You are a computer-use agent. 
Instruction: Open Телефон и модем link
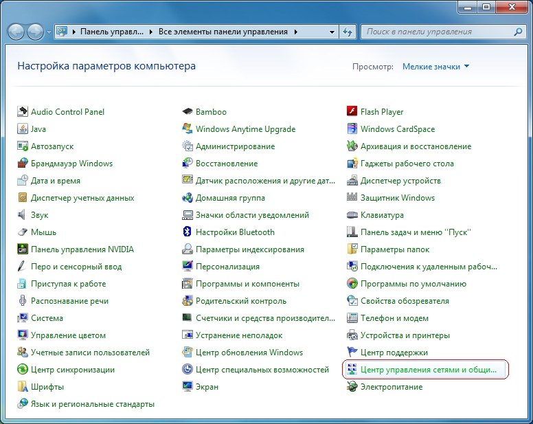[x=394, y=318]
